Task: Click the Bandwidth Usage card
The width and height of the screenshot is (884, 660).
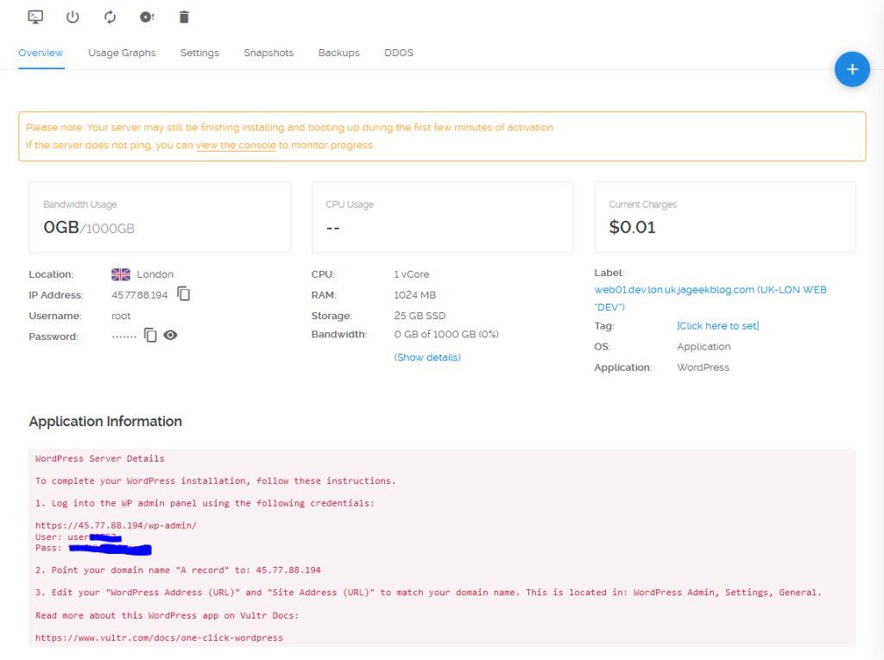Action: coord(160,217)
